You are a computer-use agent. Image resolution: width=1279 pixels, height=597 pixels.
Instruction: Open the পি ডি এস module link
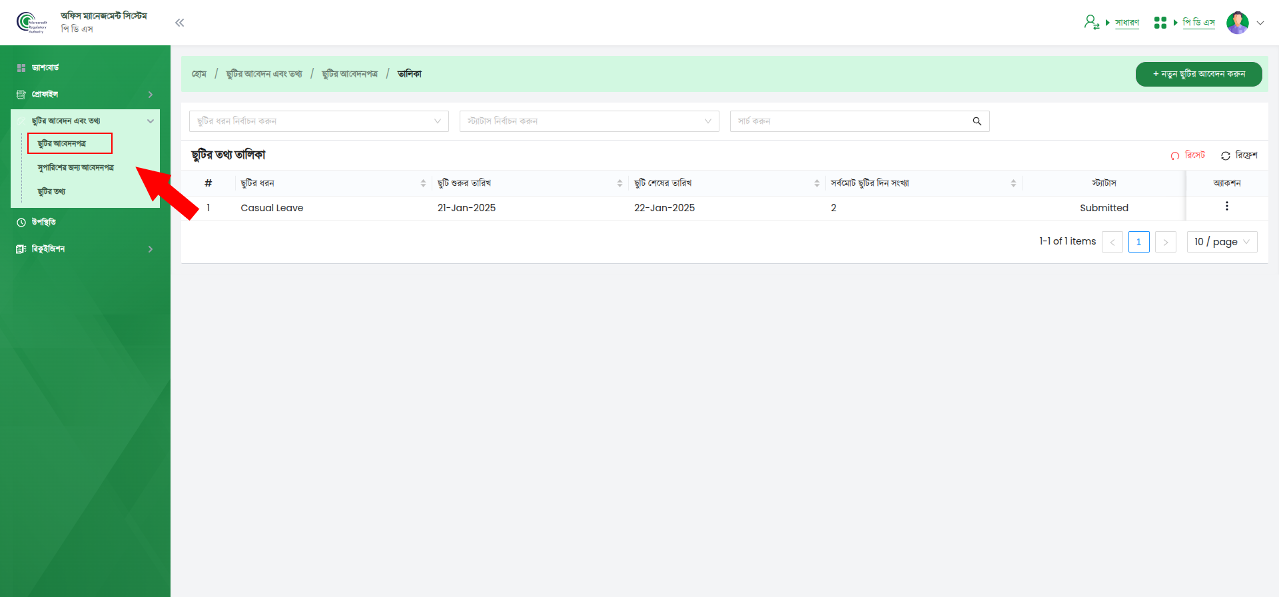click(x=1198, y=23)
